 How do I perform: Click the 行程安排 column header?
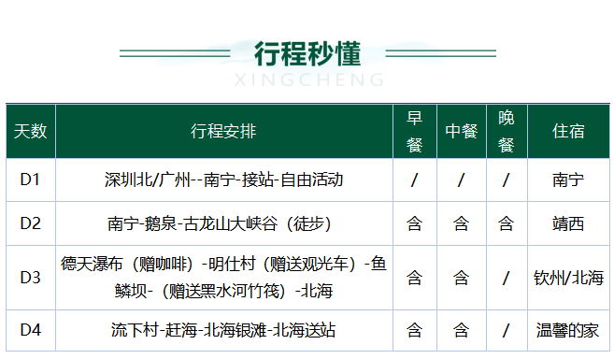pos(224,131)
